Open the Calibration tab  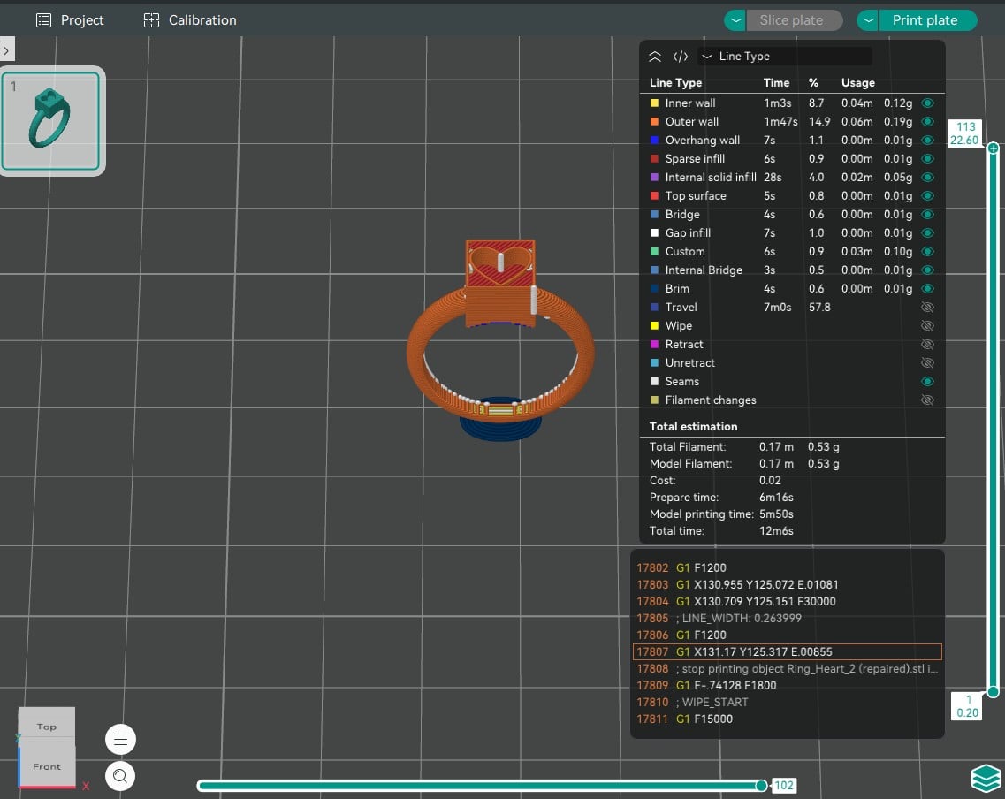pyautogui.click(x=190, y=20)
